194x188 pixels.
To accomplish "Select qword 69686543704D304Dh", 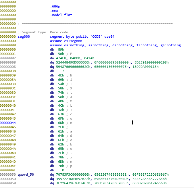I will 111,179.
